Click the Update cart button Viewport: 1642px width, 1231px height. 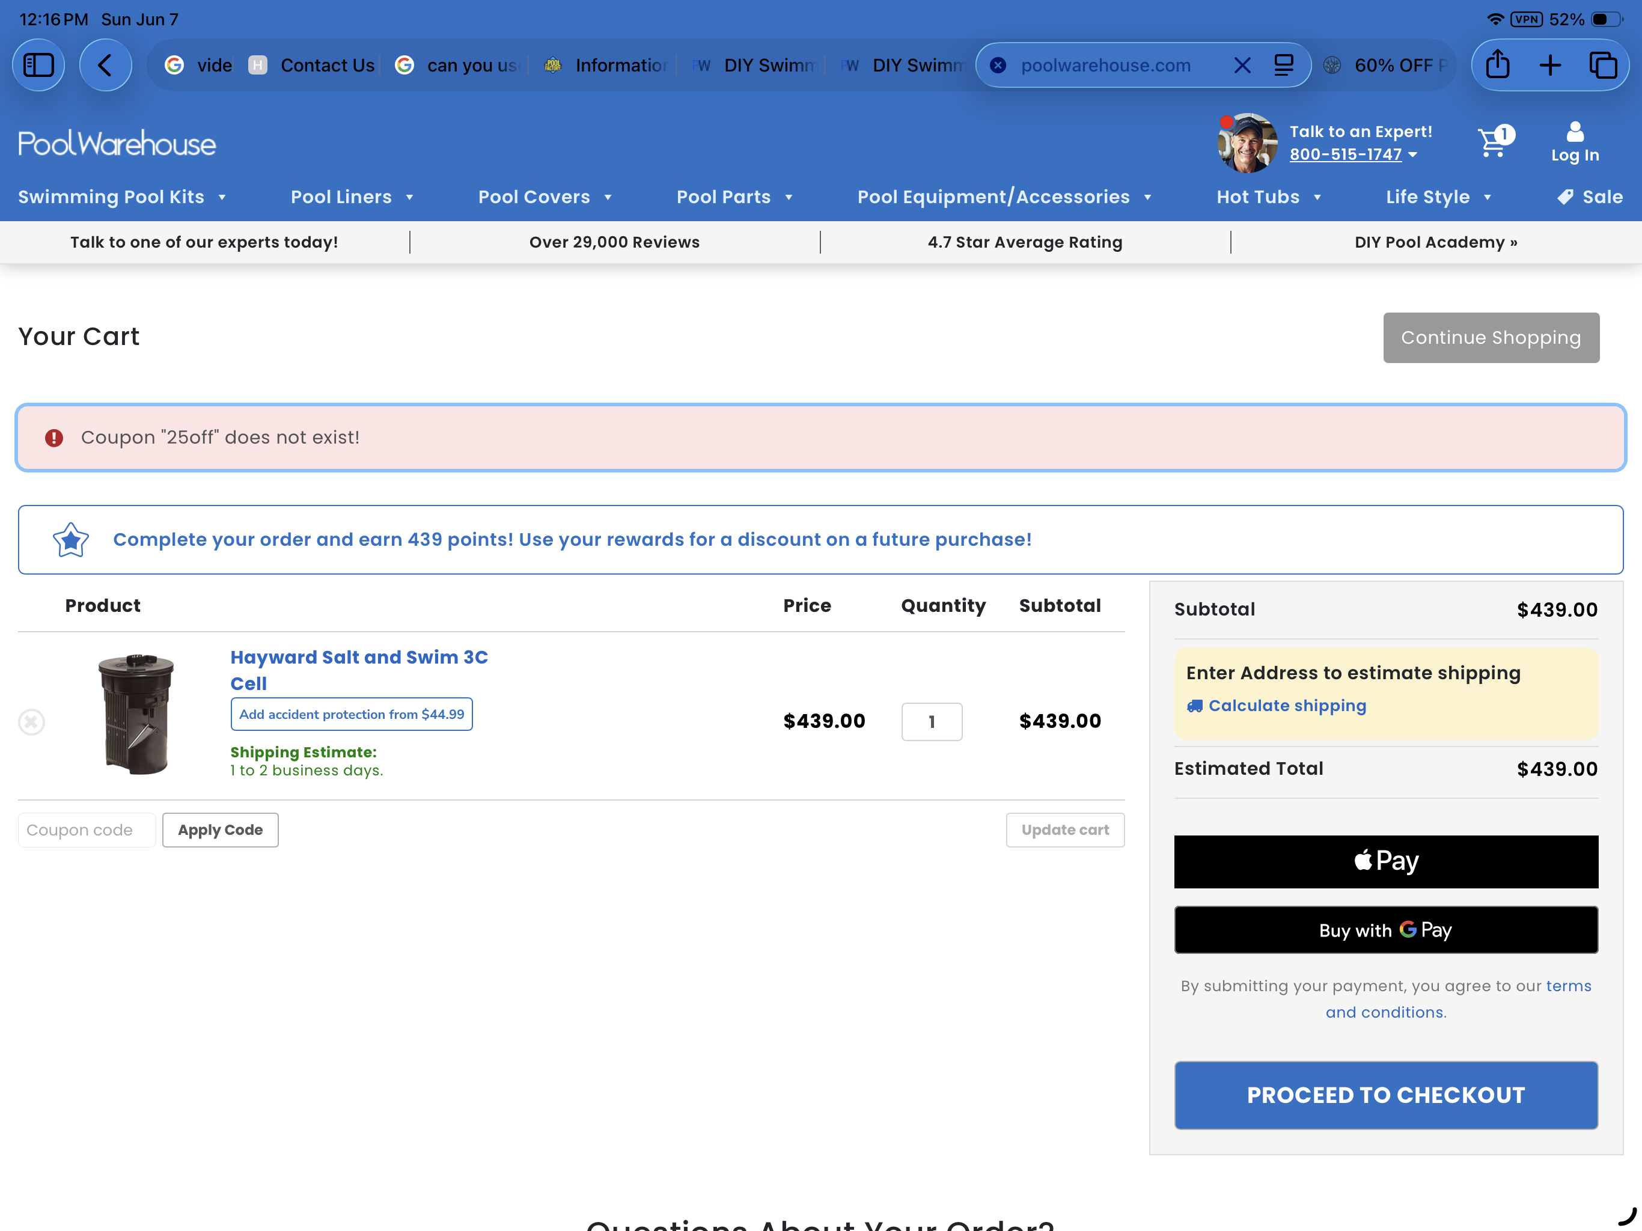1065,830
